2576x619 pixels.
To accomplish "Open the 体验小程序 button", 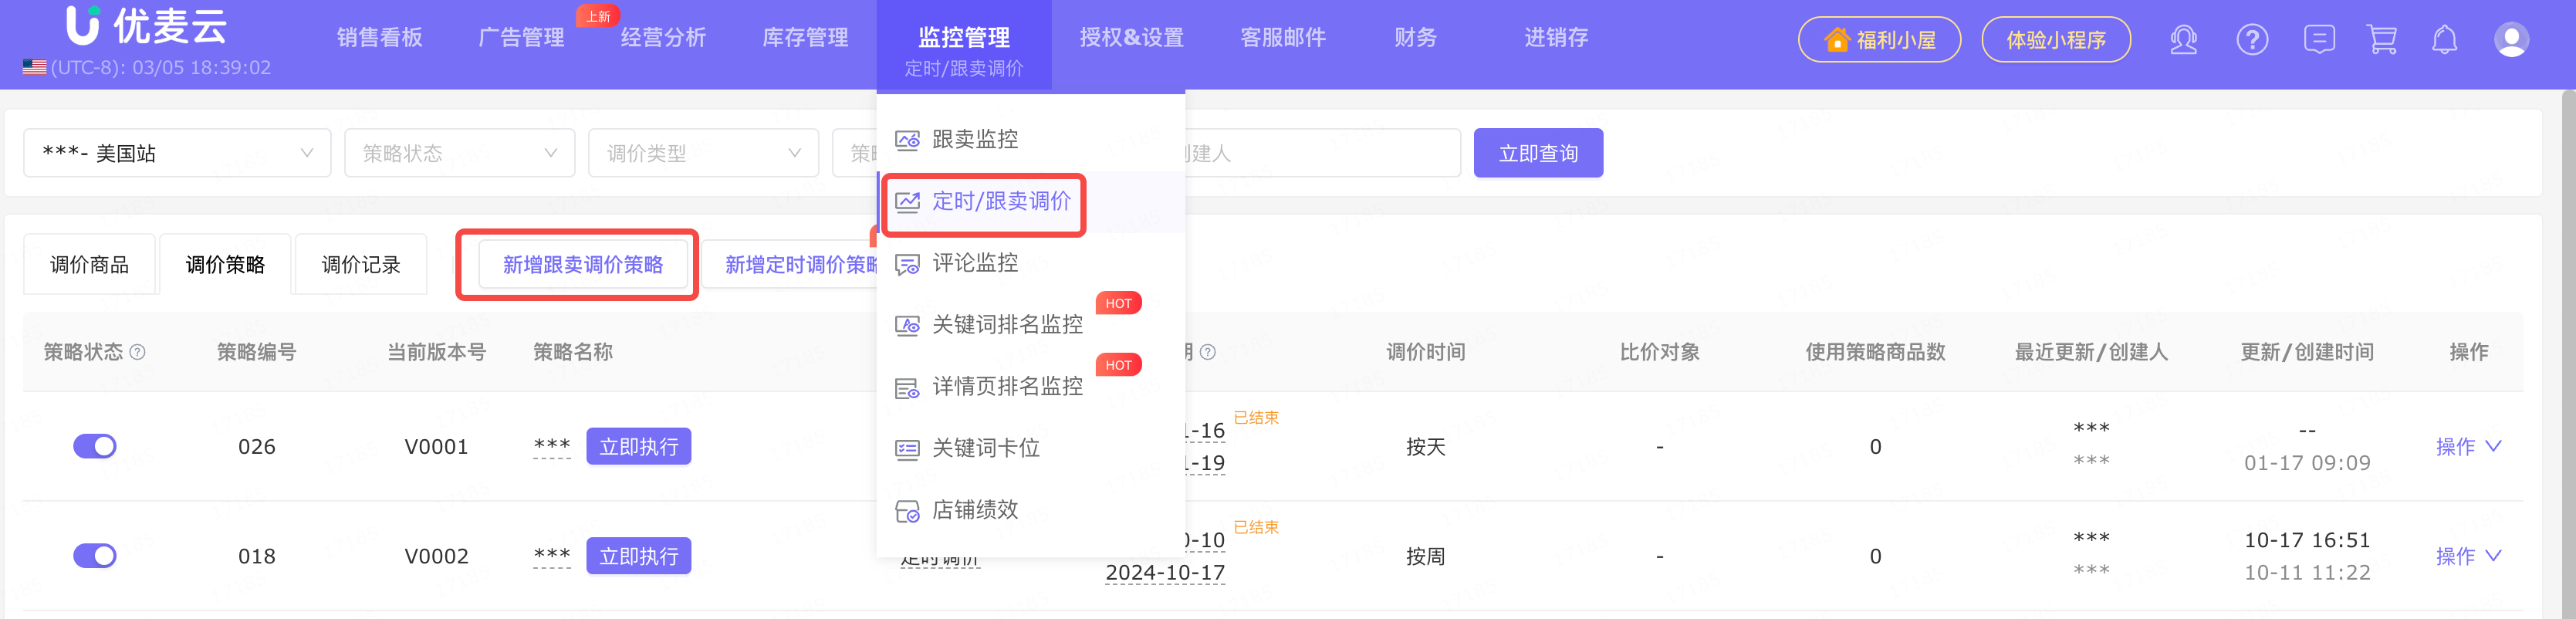I will pyautogui.click(x=2056, y=40).
